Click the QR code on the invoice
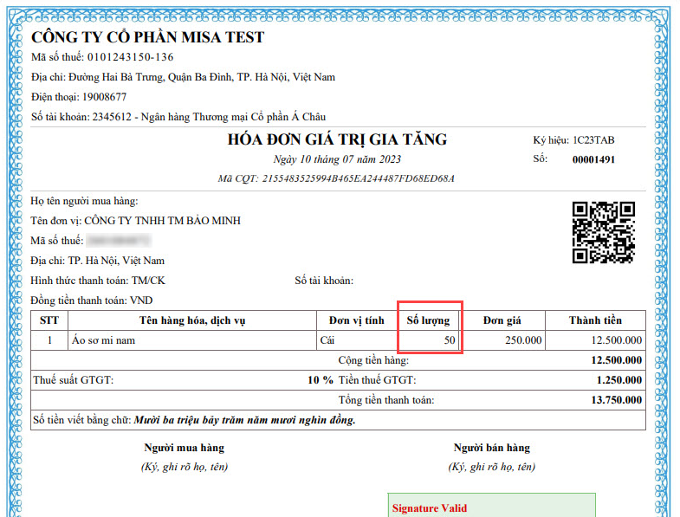680x517 pixels. pos(604,232)
